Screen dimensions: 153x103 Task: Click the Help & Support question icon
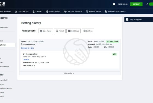point(127,20)
